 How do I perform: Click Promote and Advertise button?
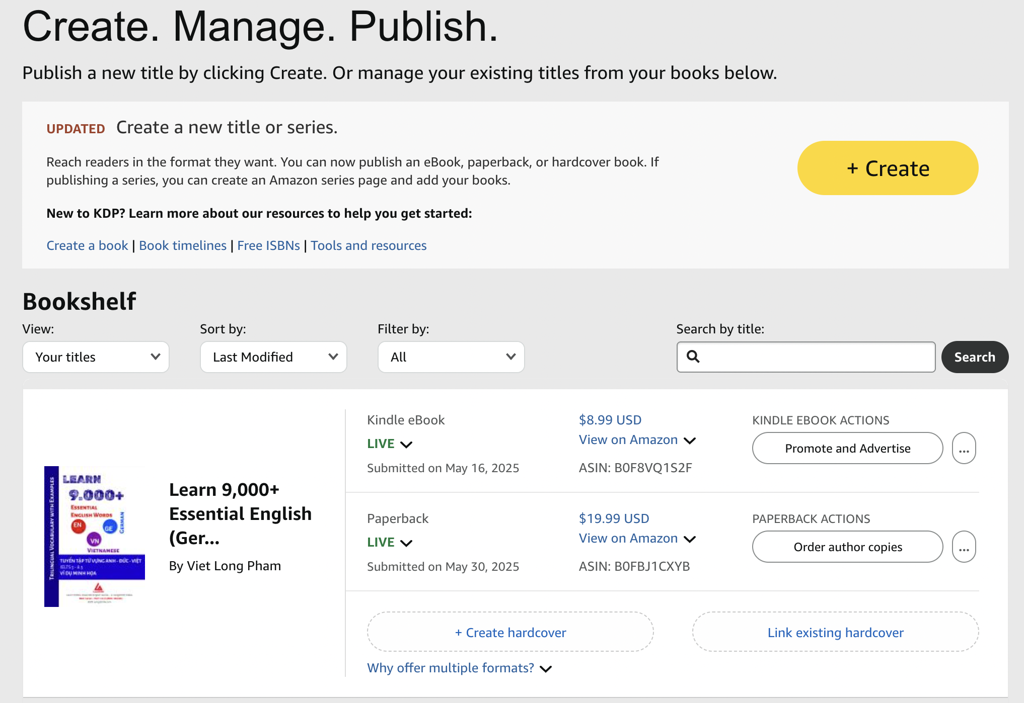pos(847,448)
